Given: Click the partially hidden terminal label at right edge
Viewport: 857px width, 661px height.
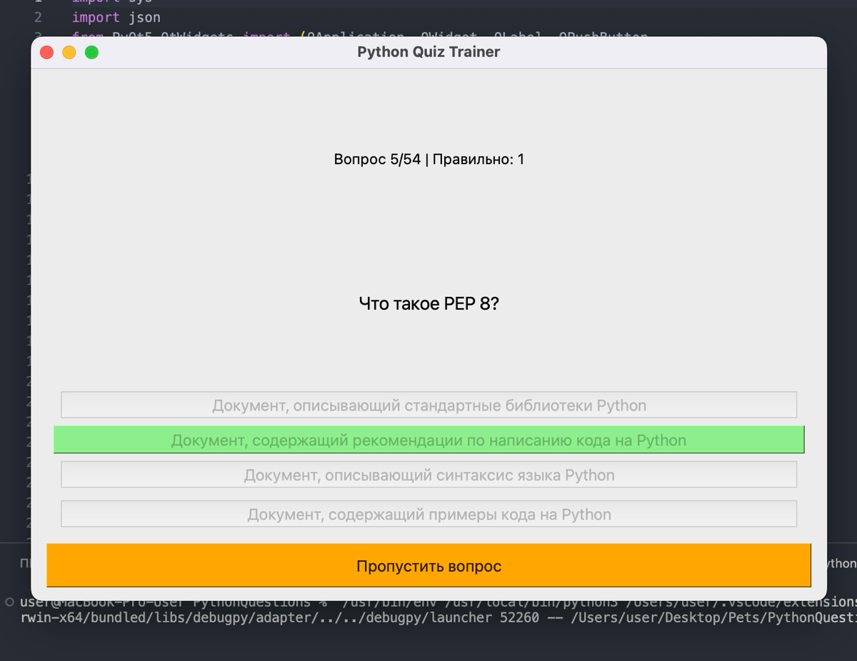Looking at the screenshot, I should 841,564.
